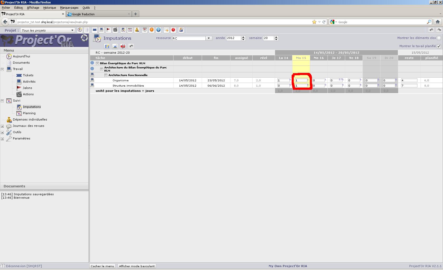Click the blue ticket toolbar icon

(95, 30)
